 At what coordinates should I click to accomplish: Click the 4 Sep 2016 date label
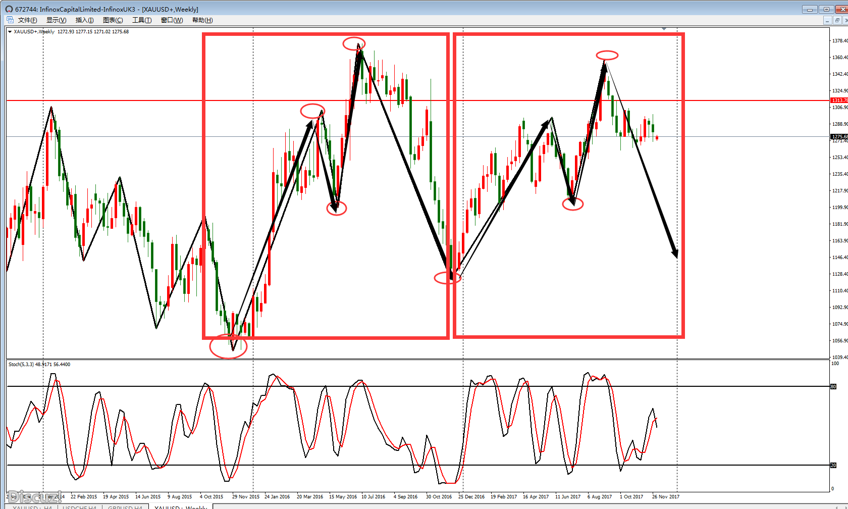405,497
